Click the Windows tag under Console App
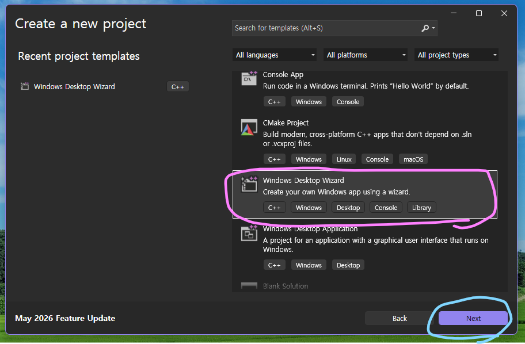525x344 pixels. pos(309,102)
